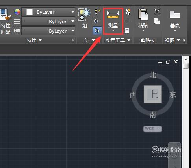
Task: Click the Match Properties (特性匹配) tool
Action: click(x=5, y=22)
